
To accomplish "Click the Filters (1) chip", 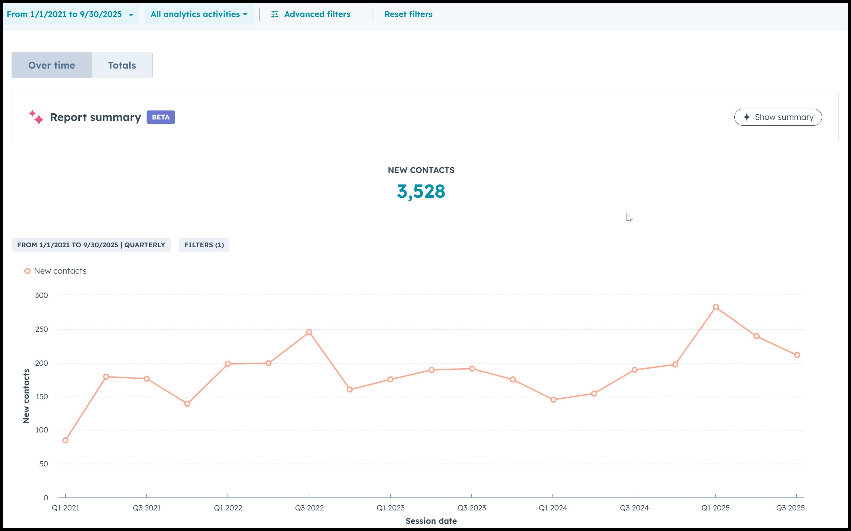I will [204, 245].
